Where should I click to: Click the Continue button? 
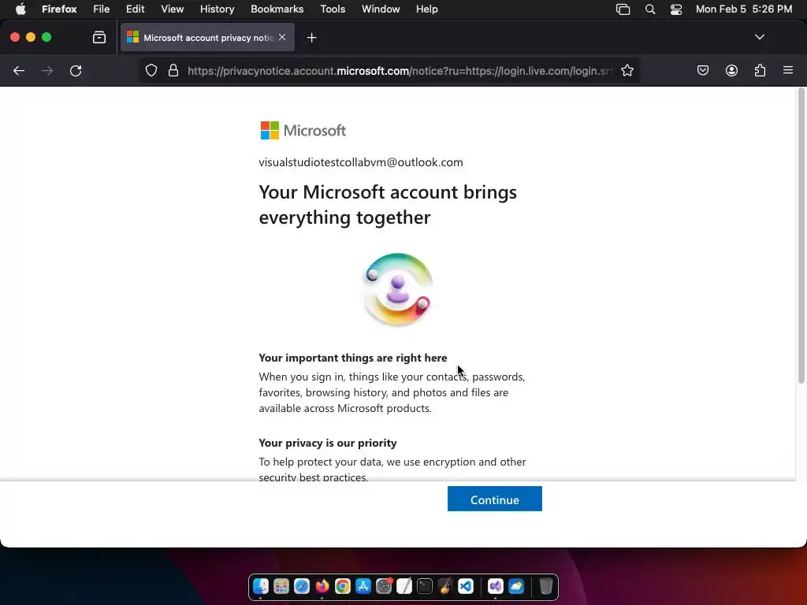494,499
